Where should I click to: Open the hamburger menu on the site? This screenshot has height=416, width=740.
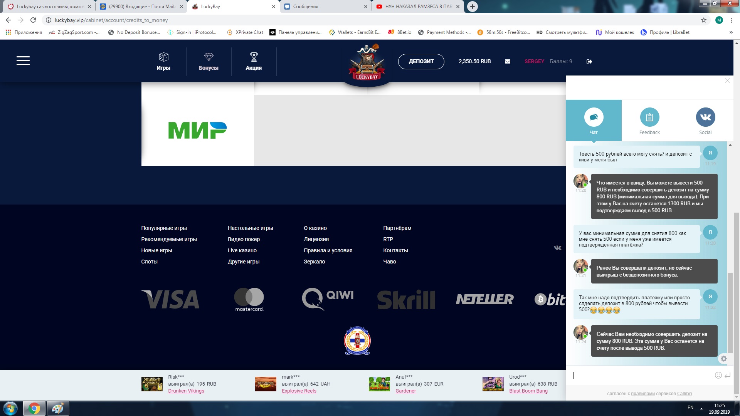coord(23,61)
